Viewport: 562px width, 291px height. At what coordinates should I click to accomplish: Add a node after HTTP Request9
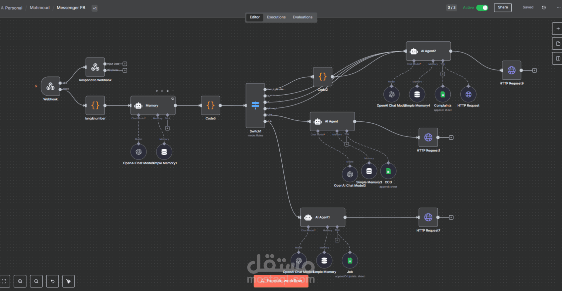(534, 70)
